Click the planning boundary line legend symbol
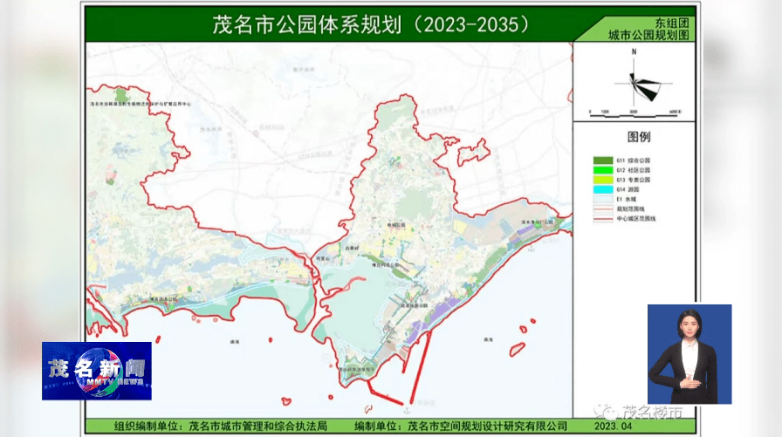The image size is (782, 437). click(601, 209)
